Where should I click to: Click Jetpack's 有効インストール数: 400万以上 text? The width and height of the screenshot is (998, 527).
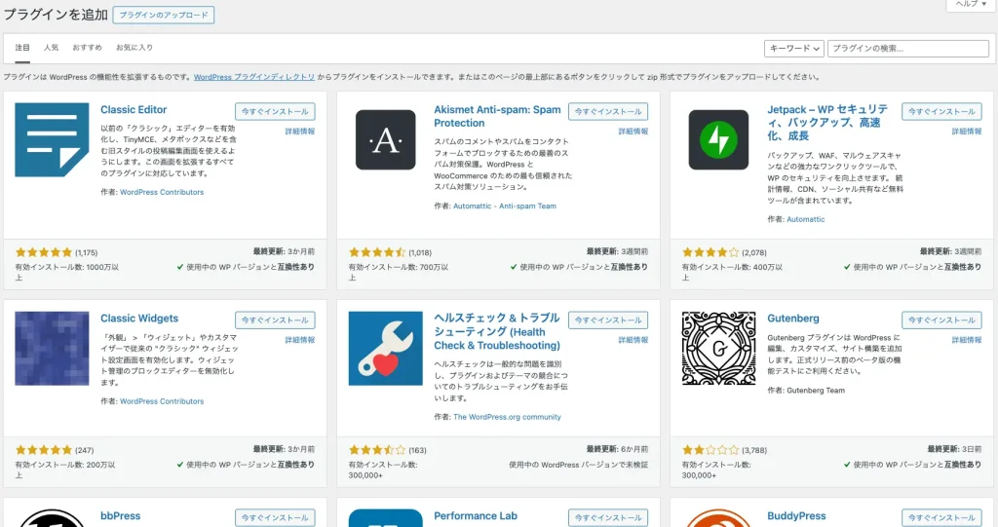point(733,273)
